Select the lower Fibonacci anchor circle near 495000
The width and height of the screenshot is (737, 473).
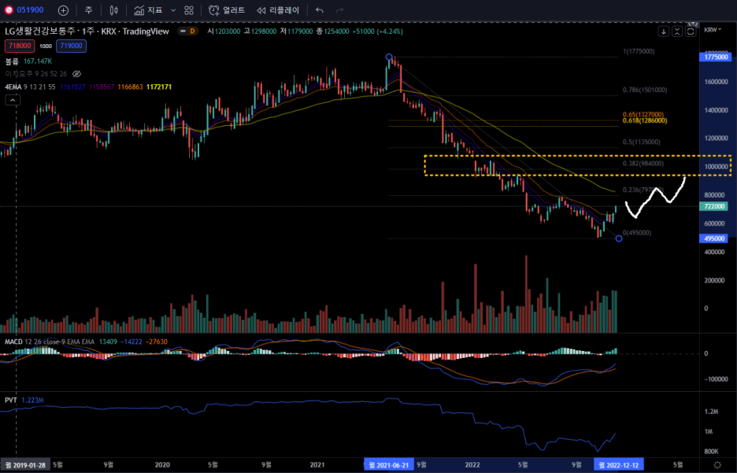pos(619,238)
